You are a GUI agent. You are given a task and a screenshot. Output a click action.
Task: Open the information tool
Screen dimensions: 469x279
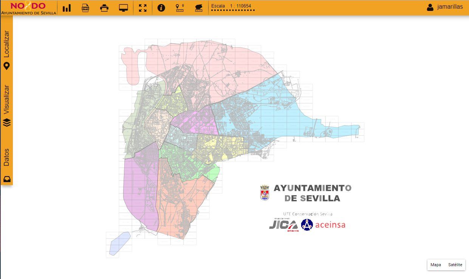click(161, 8)
